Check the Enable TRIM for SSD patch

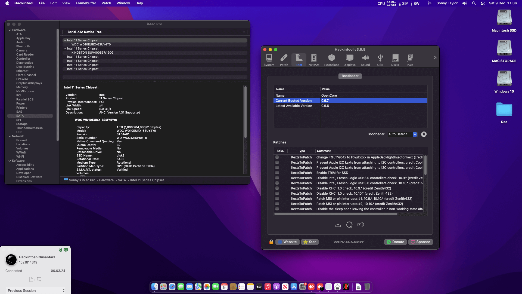[277, 173]
